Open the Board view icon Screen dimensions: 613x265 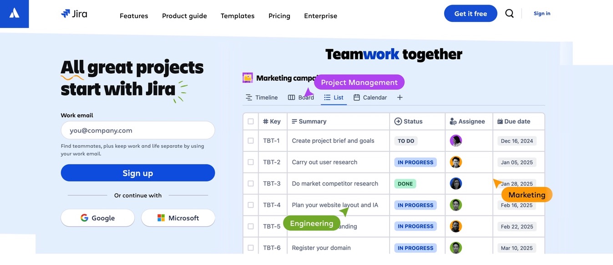291,97
